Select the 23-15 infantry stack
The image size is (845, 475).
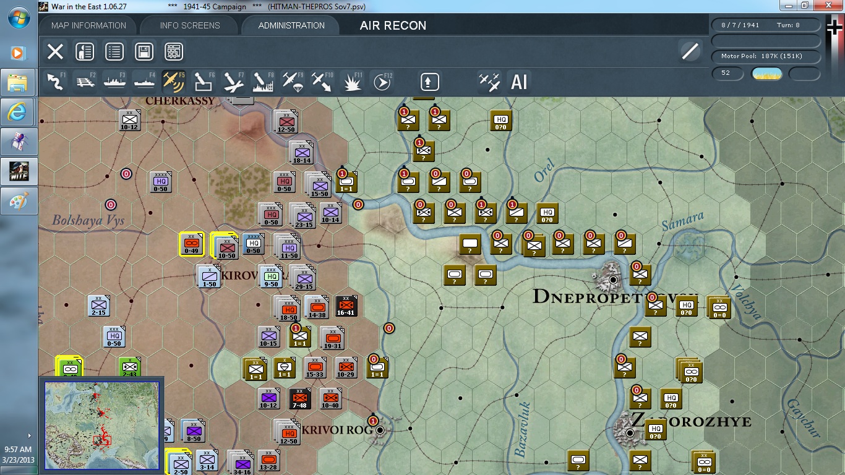point(302,215)
